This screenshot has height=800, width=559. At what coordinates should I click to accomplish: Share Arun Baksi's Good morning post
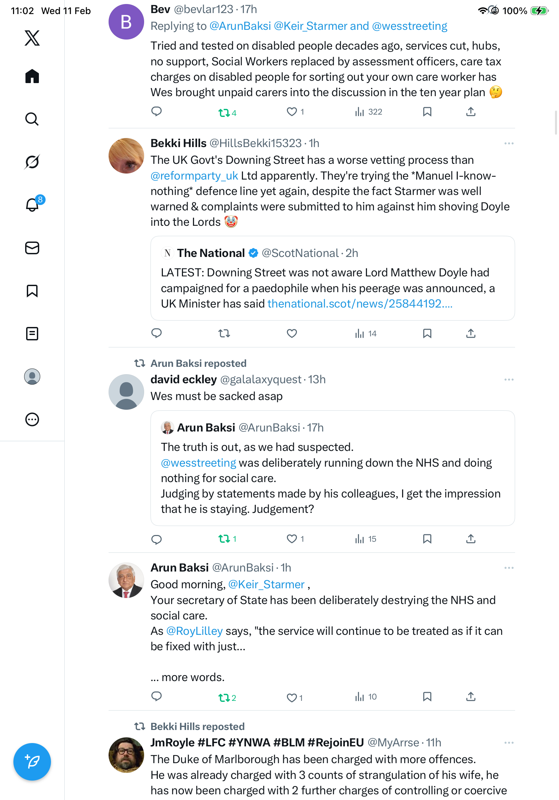[x=471, y=697]
